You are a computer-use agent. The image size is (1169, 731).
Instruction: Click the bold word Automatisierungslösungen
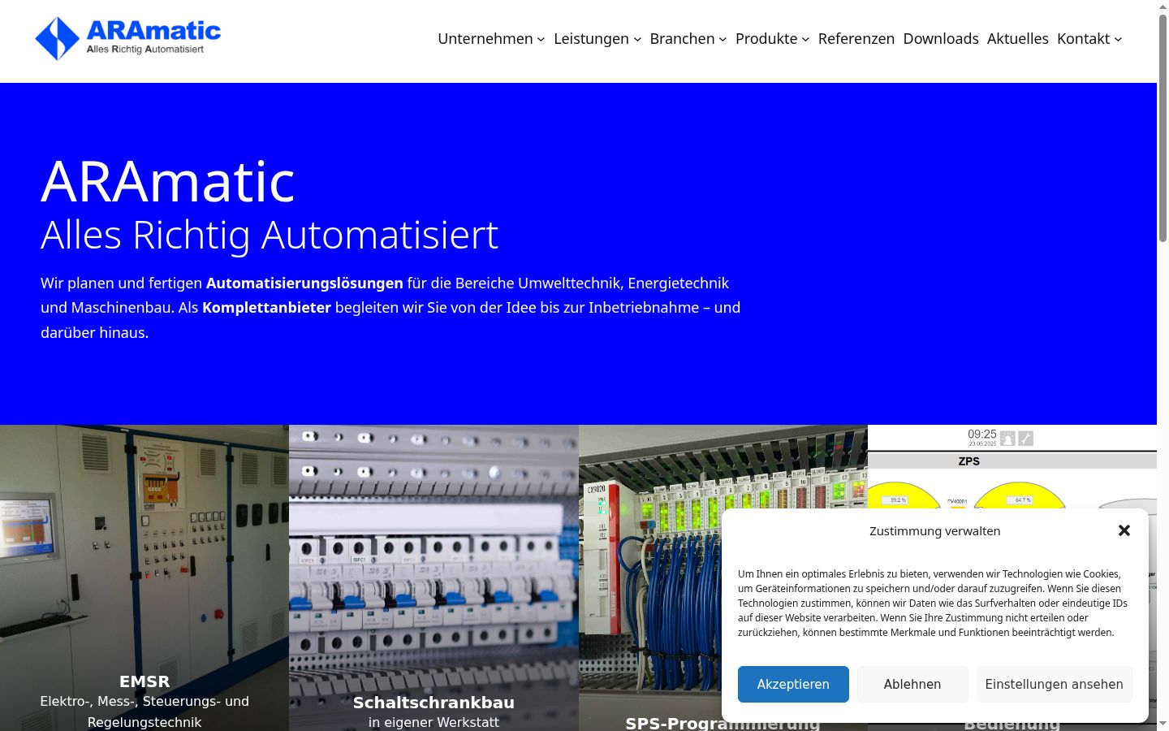coord(304,283)
